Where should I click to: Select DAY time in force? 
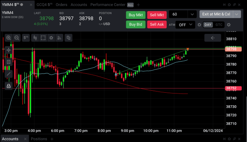pyautogui.click(x=208, y=25)
